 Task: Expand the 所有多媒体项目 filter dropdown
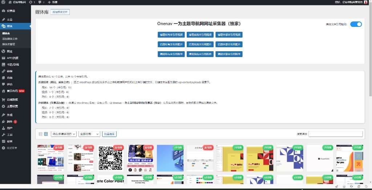tap(64, 134)
